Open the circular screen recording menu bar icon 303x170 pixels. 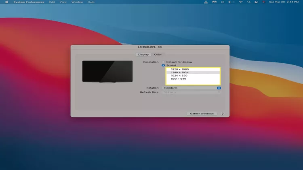(223, 2)
